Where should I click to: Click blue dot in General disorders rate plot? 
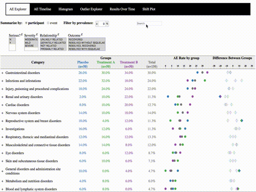[x=178, y=171]
